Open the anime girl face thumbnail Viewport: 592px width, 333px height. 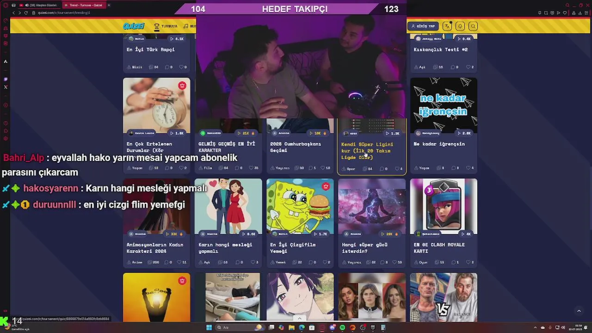point(300,297)
